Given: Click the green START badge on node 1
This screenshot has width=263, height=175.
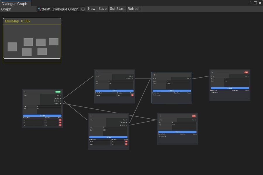Looking at the screenshot, I should point(58,92).
